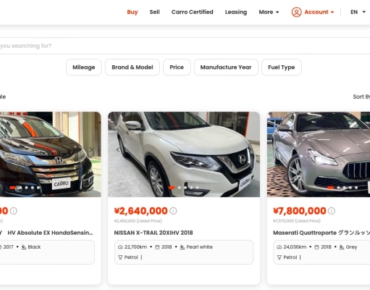Open the EN language selector

(x=358, y=12)
